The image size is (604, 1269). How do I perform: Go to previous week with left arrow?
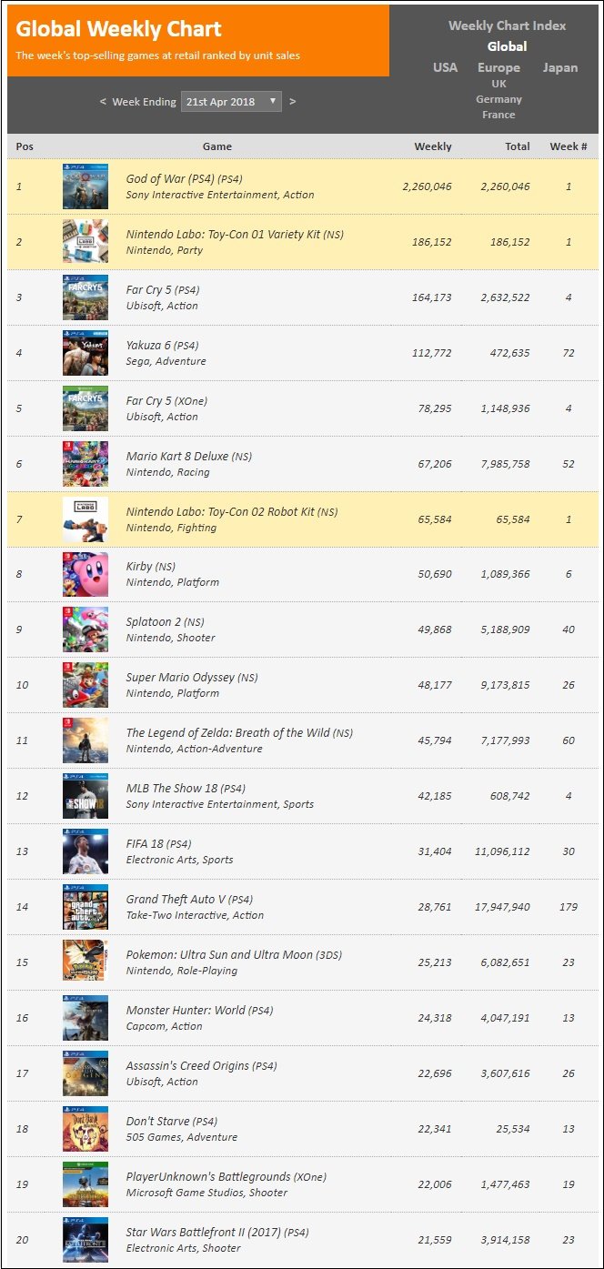click(103, 102)
